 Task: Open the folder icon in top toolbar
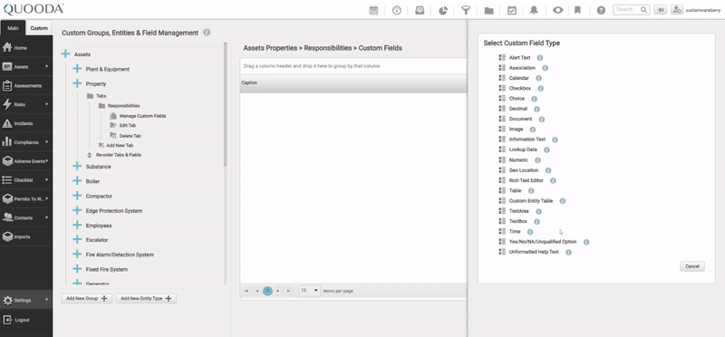click(488, 10)
